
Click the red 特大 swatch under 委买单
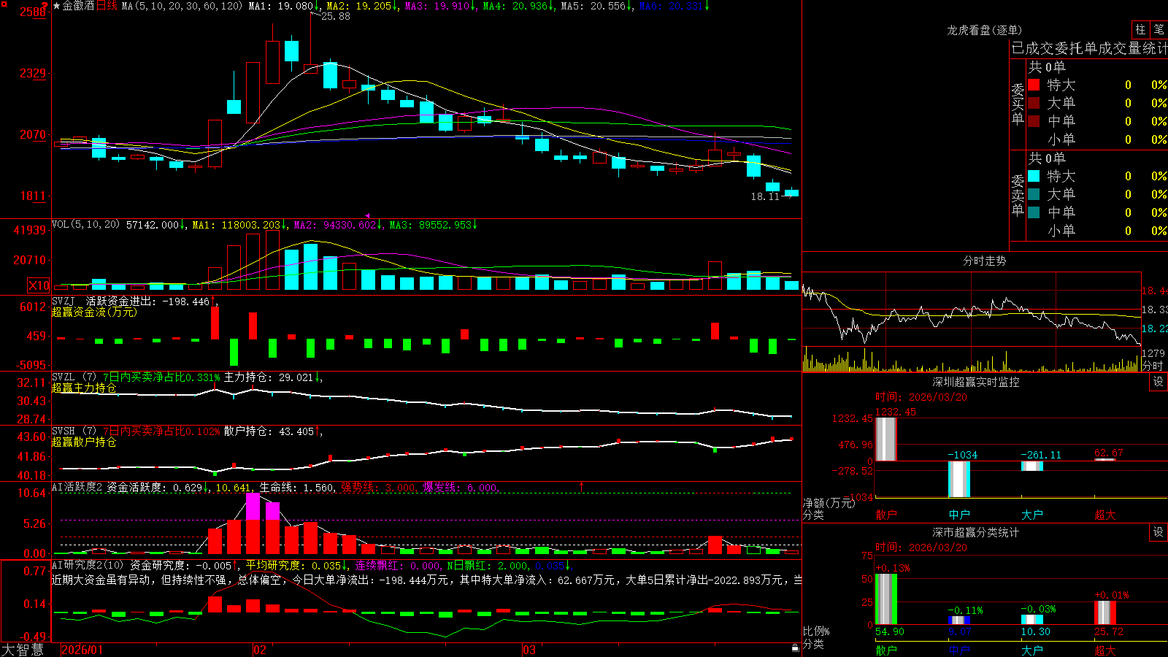[1034, 85]
